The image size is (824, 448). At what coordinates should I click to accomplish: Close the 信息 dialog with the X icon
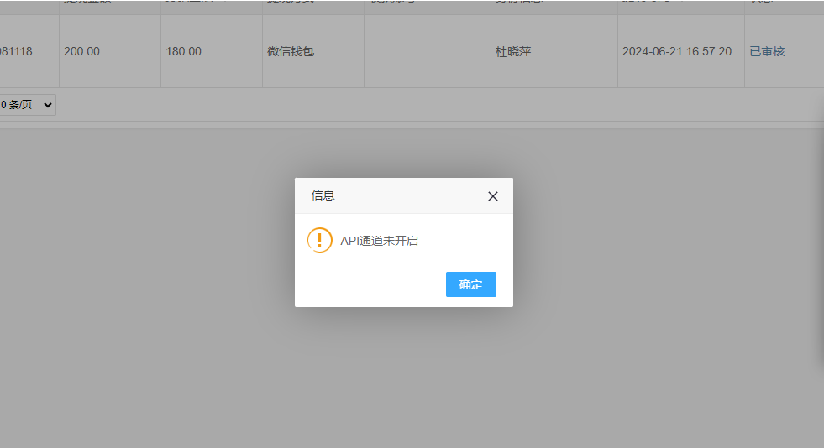click(x=493, y=196)
